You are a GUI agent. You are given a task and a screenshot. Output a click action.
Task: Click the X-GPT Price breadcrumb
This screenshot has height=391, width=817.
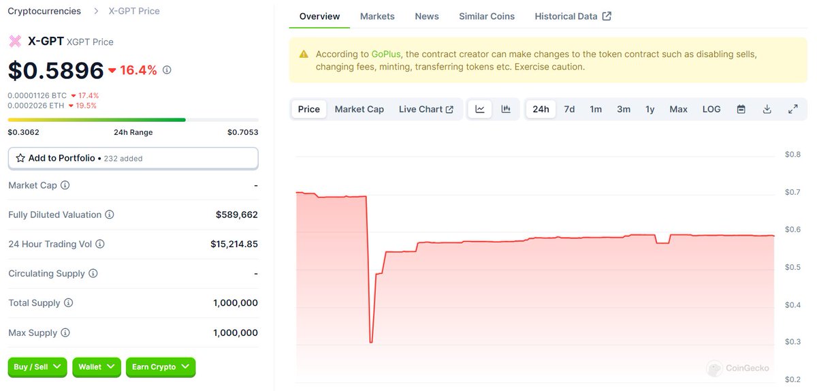click(134, 11)
